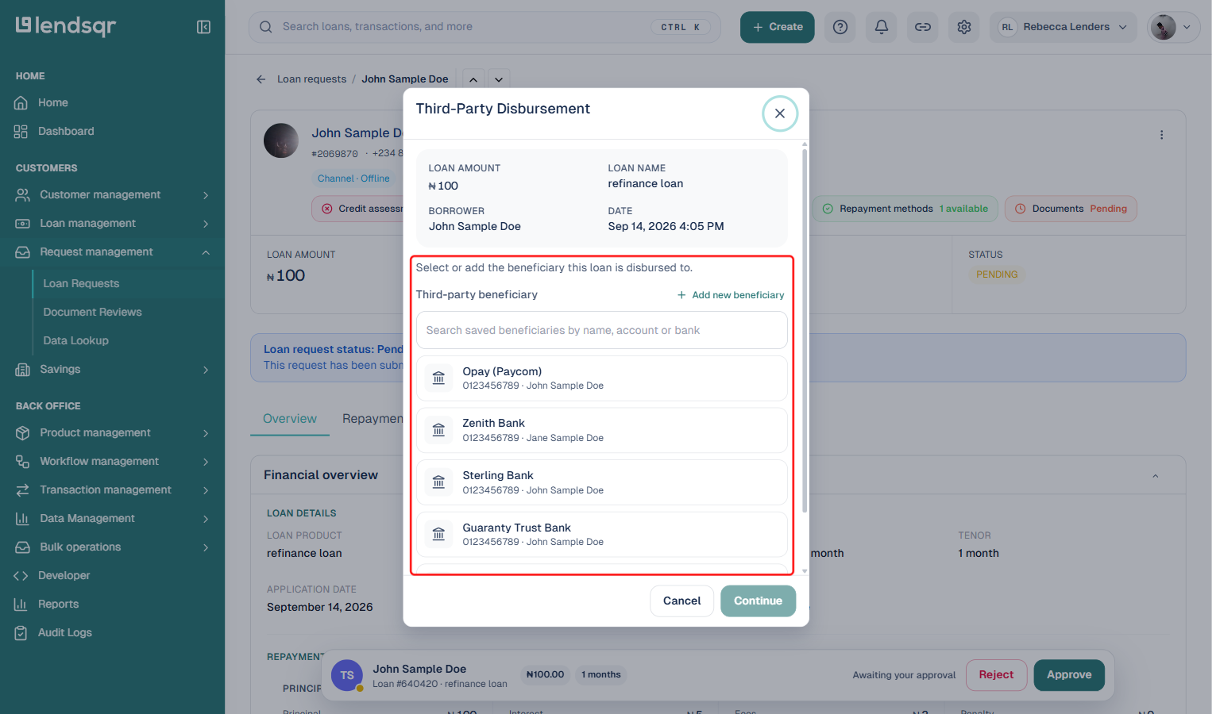Click the global search loans field
Viewport: 1220px width, 714px height.
point(485,27)
